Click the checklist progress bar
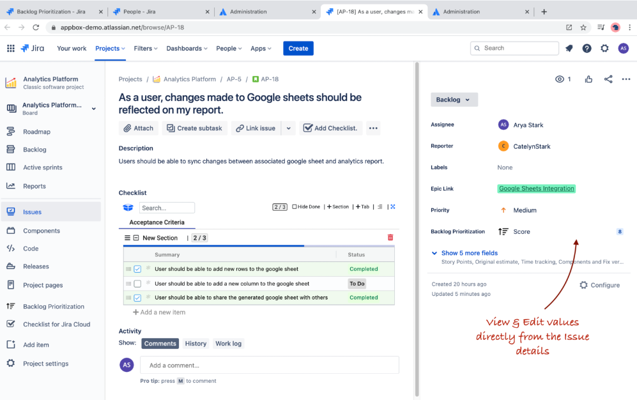 pyautogui.click(x=259, y=246)
